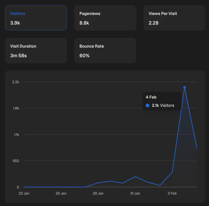Click the '1.1k' y-axis label
The width and height of the screenshot is (209, 206).
[x=17, y=135]
